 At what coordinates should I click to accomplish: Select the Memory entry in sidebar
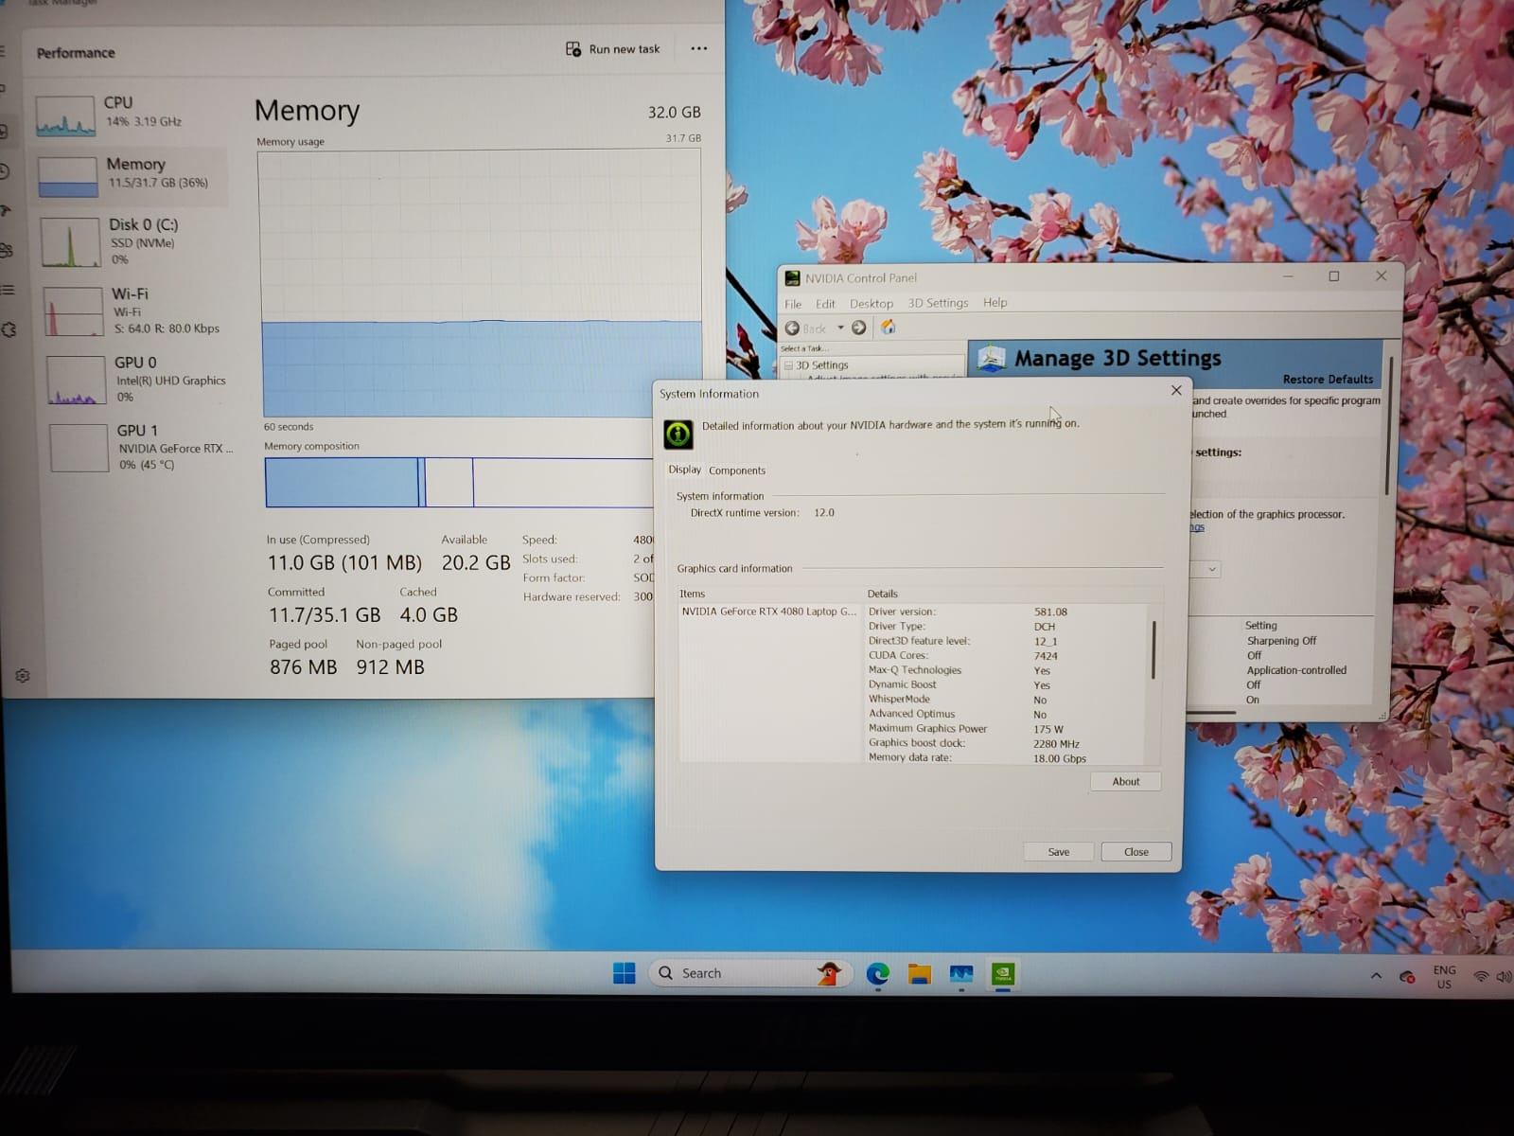130,176
